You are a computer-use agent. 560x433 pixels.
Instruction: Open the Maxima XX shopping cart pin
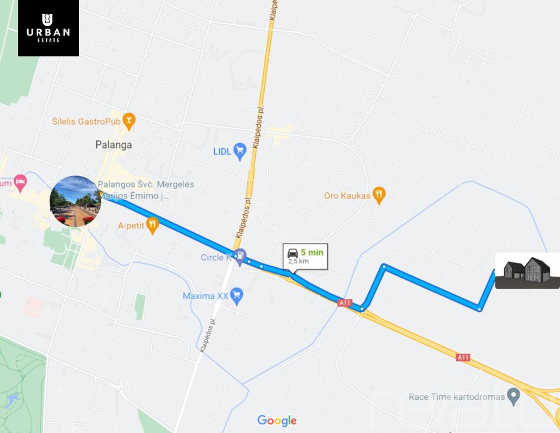click(x=237, y=297)
